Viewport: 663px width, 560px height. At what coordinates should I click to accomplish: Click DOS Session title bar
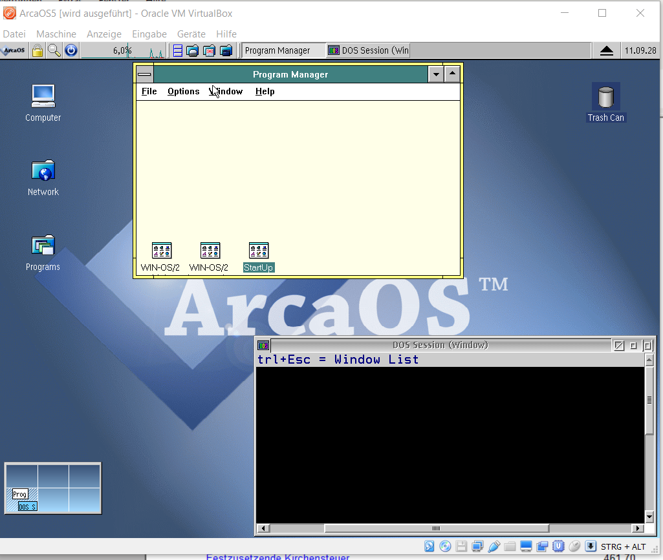[440, 345]
